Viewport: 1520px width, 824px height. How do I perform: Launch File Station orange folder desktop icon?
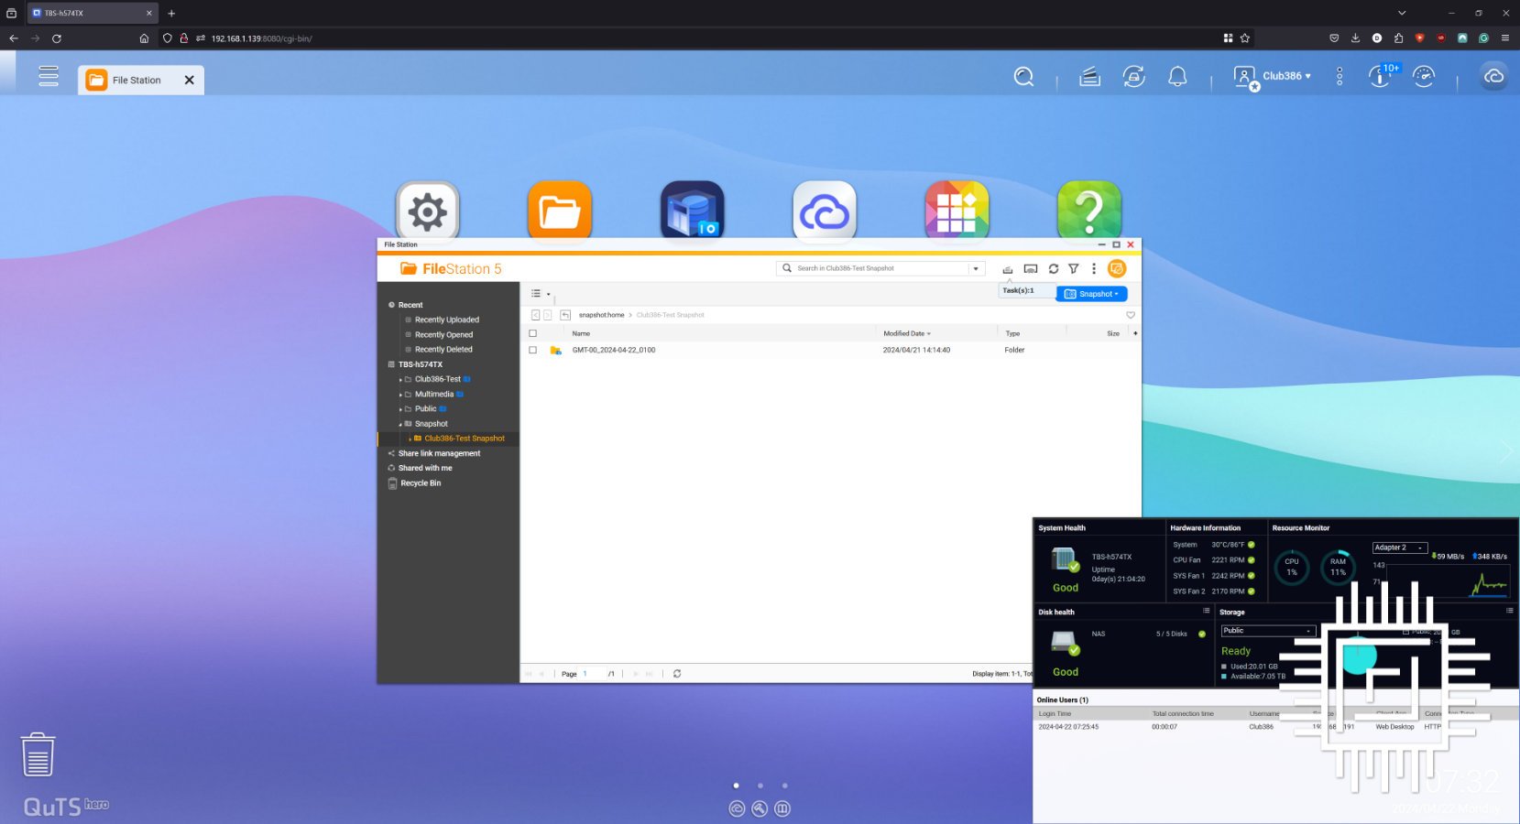pyautogui.click(x=560, y=210)
